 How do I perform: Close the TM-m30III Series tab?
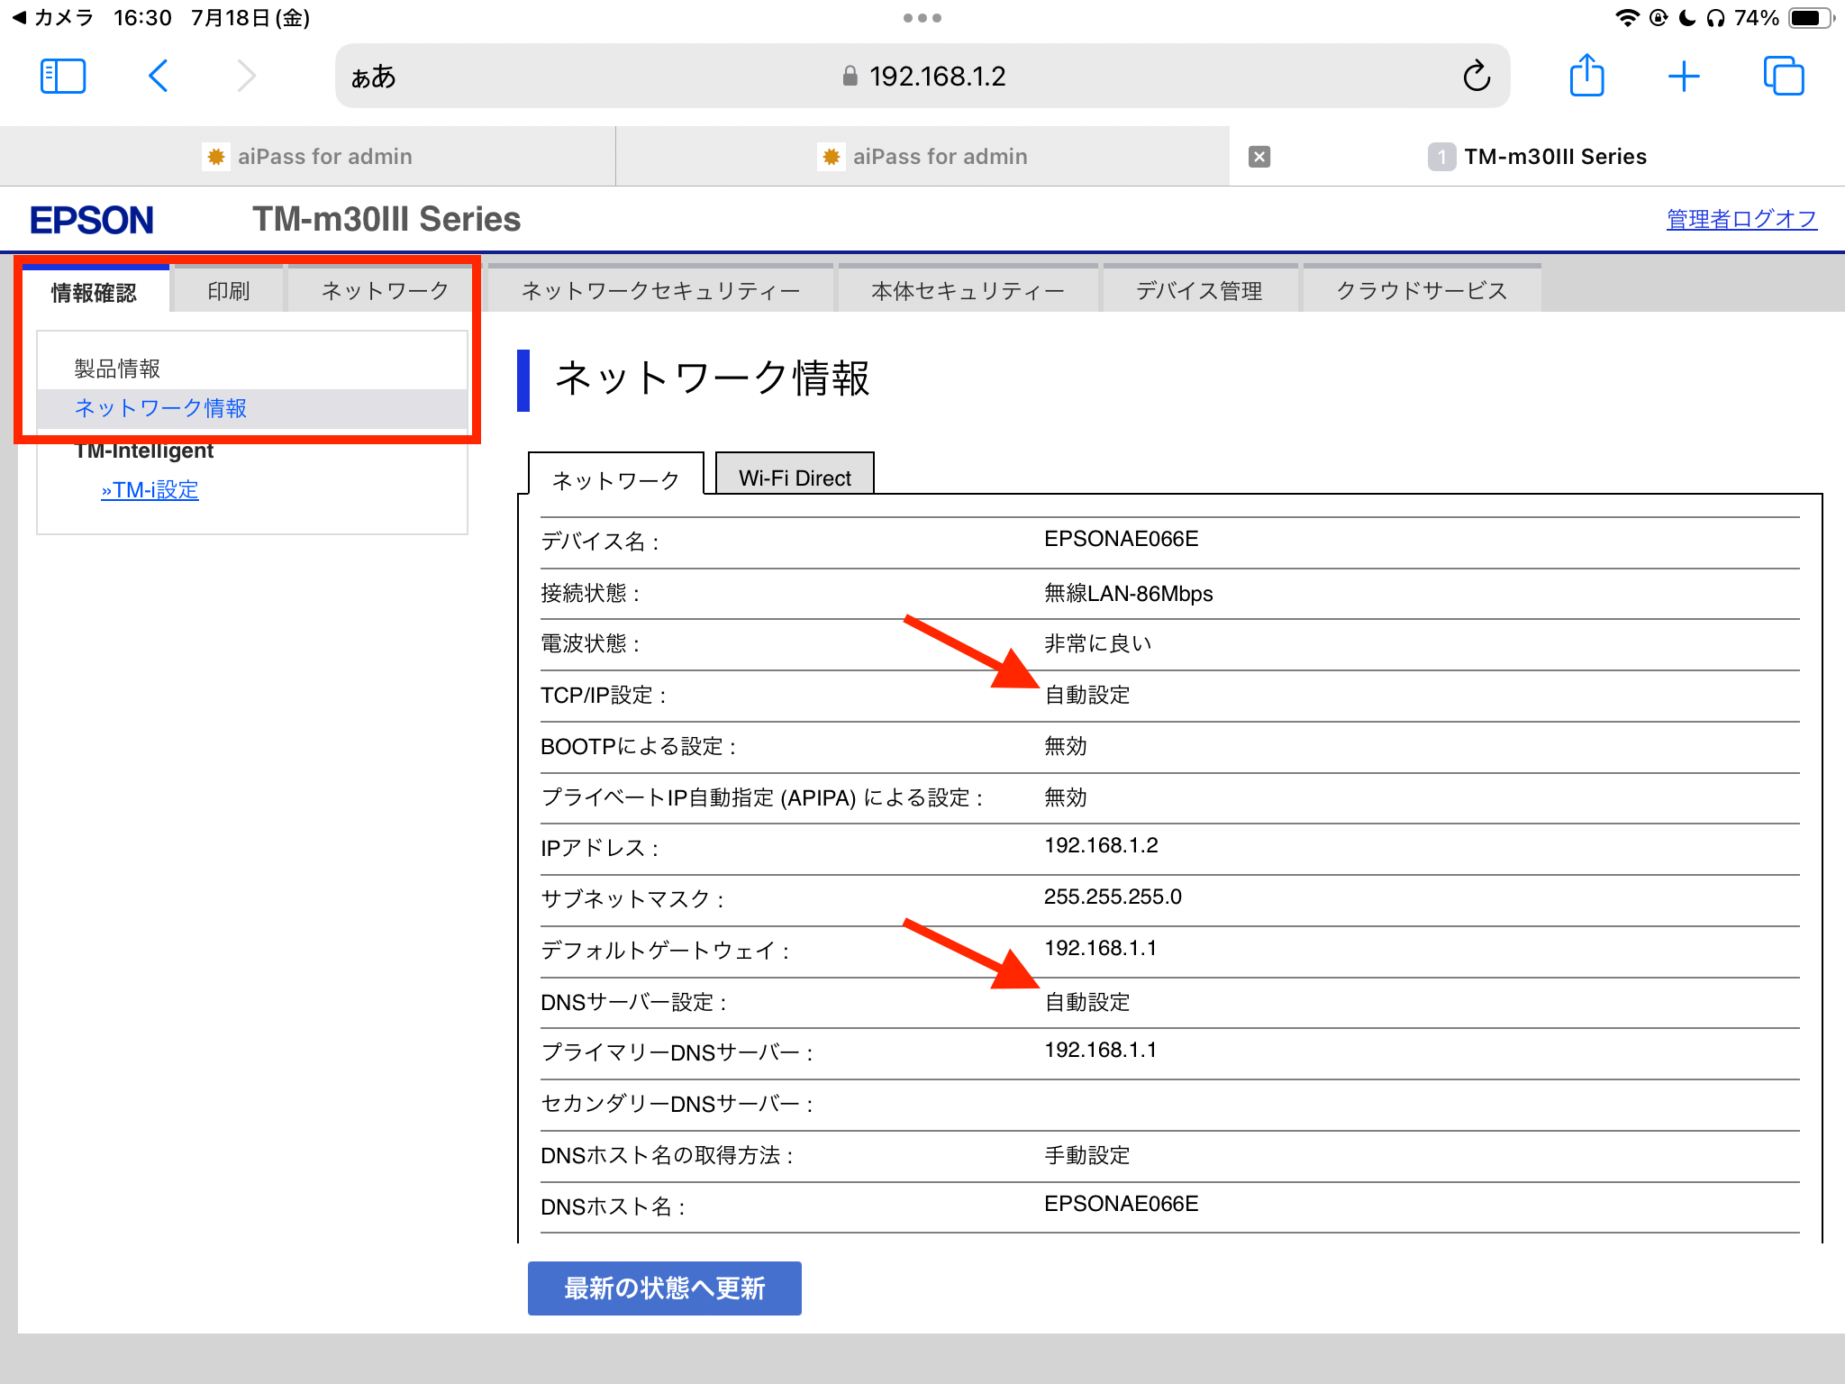pos(1259,157)
